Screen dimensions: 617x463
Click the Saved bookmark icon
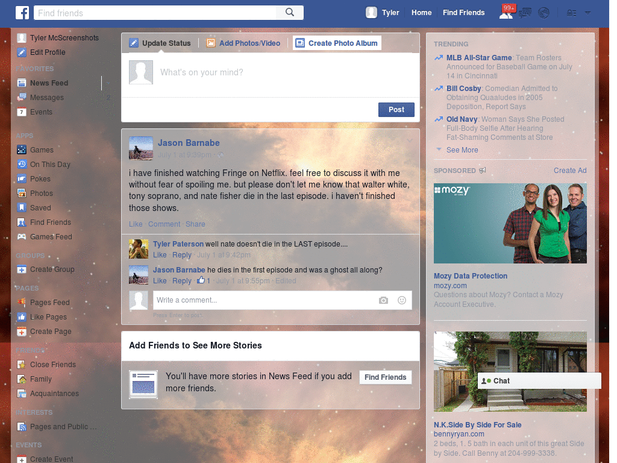(x=22, y=208)
